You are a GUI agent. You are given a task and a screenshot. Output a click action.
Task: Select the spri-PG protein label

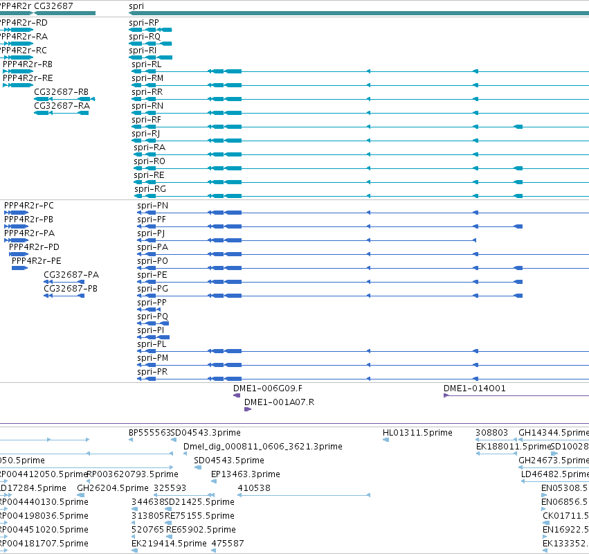point(152,289)
